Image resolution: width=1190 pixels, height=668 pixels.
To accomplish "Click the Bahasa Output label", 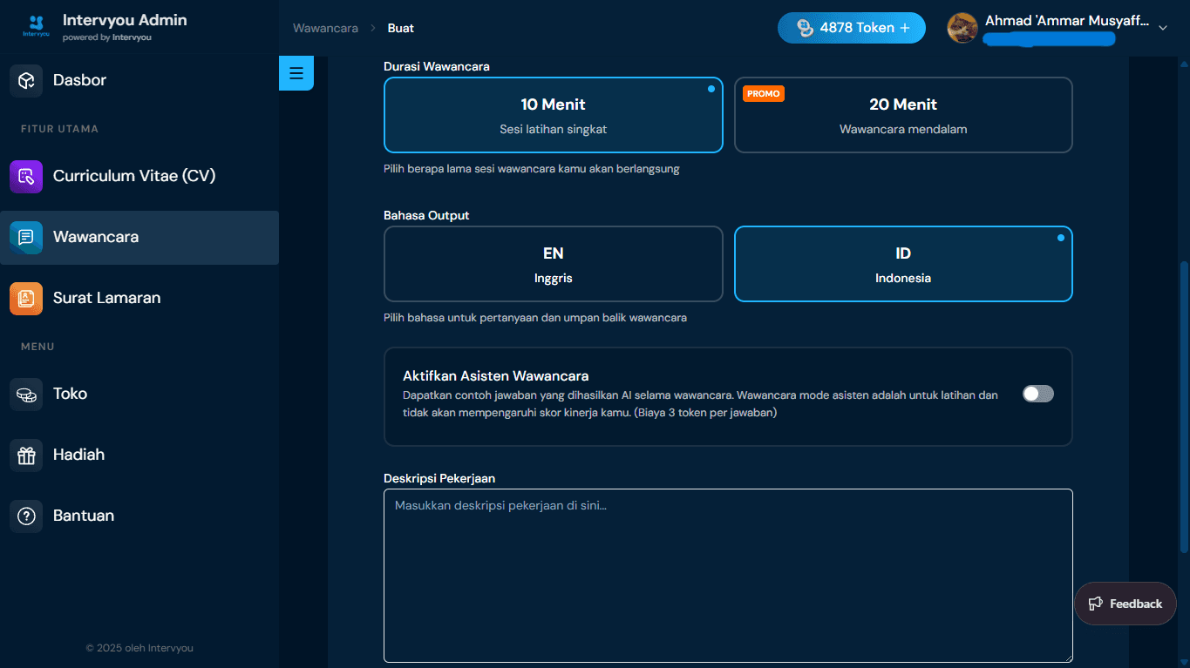I will (x=426, y=215).
